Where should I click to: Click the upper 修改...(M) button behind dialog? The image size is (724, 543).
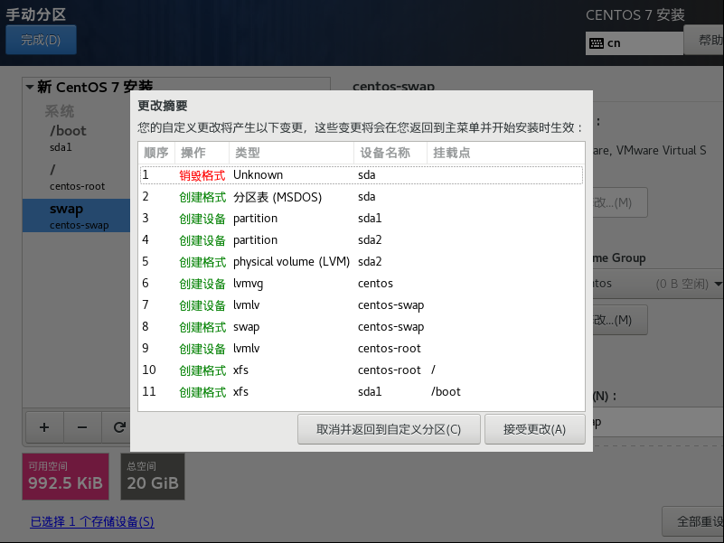click(620, 202)
